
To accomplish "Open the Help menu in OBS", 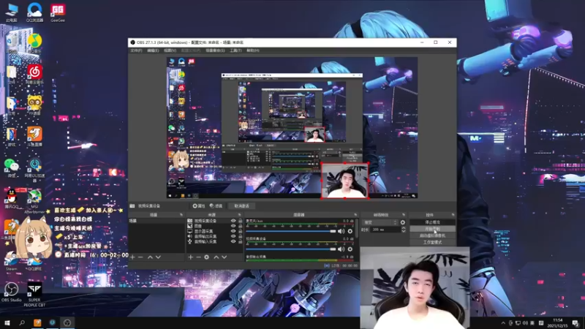I will tap(252, 50).
